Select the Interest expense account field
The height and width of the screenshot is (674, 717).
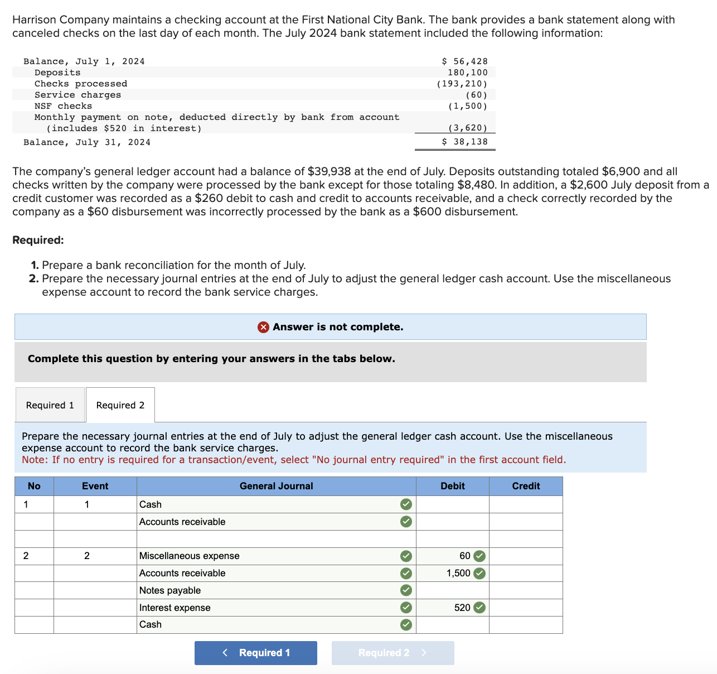tap(276, 608)
